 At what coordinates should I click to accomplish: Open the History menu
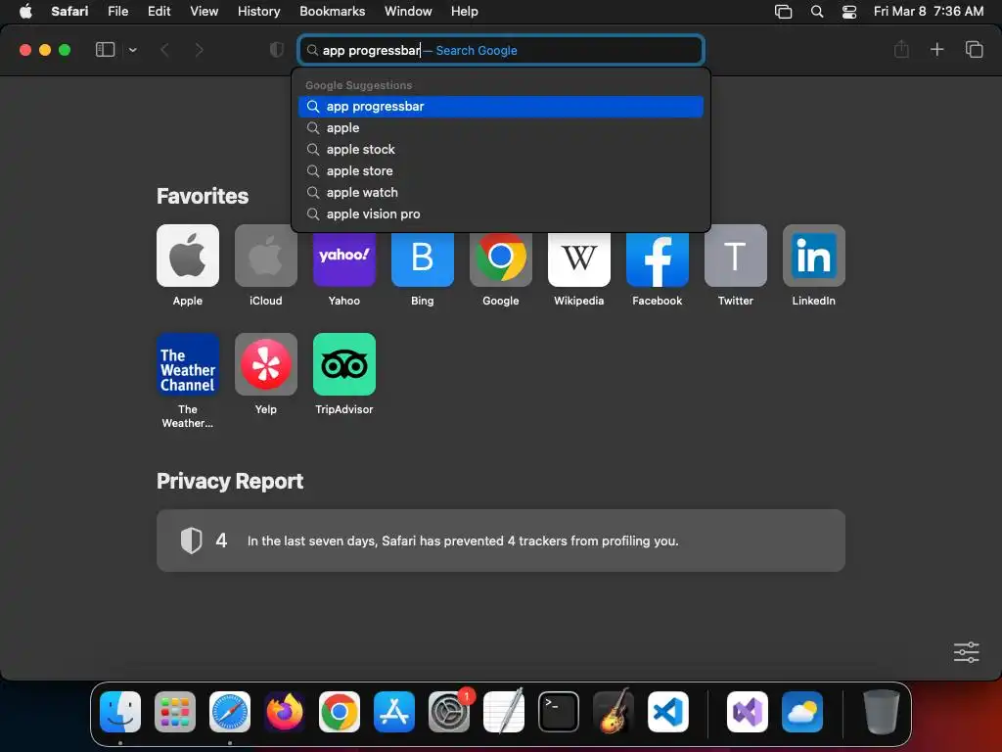click(x=258, y=12)
